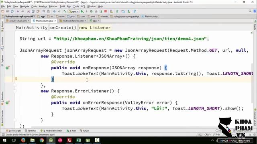Open the Project side panel tab
The width and height of the screenshot is (257, 144).
click(2, 26)
